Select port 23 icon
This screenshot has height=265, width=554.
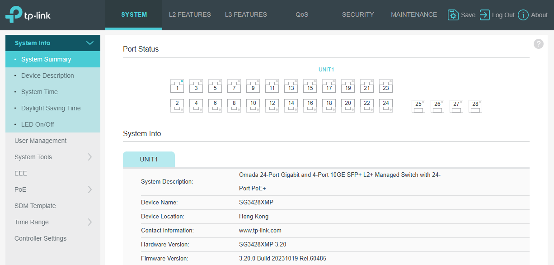click(386, 86)
